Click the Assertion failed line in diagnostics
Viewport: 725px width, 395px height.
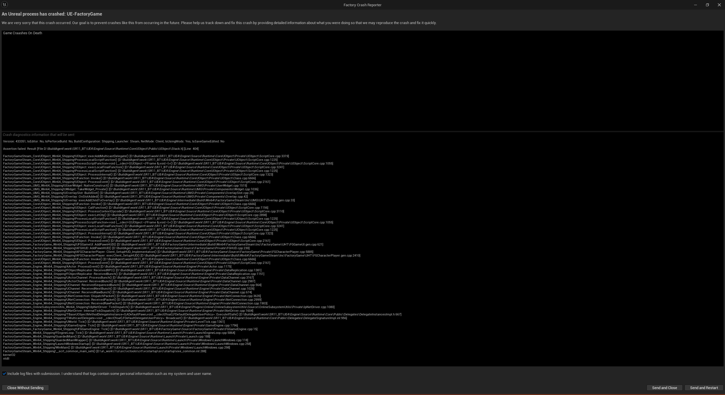click(101, 149)
